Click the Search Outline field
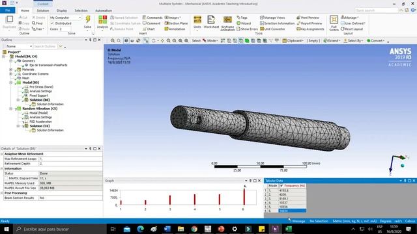417x234 pixels. tap(45, 46)
